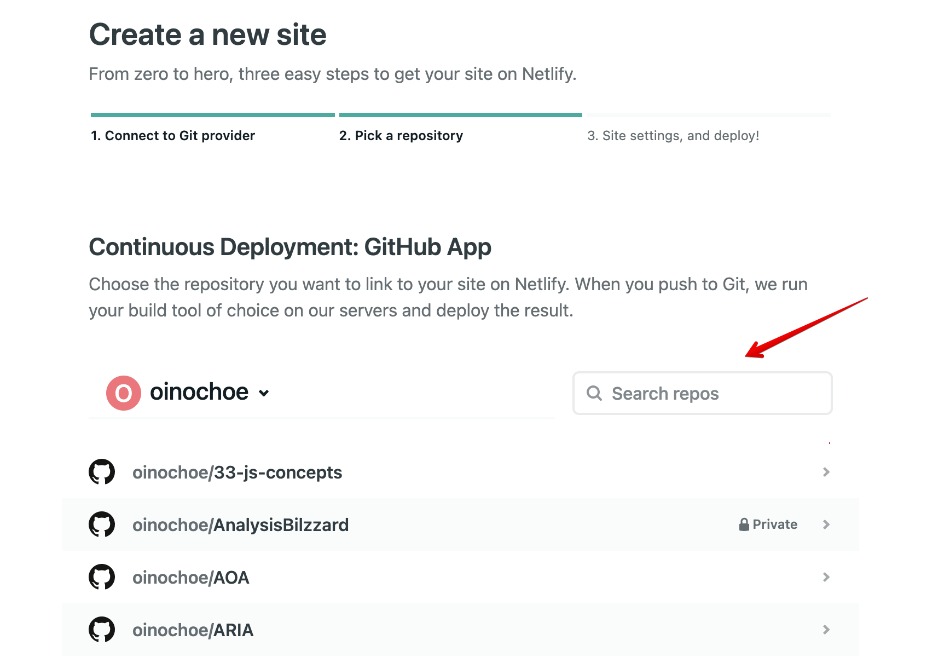
Task: Click the oinochoe account name
Action: click(x=199, y=392)
